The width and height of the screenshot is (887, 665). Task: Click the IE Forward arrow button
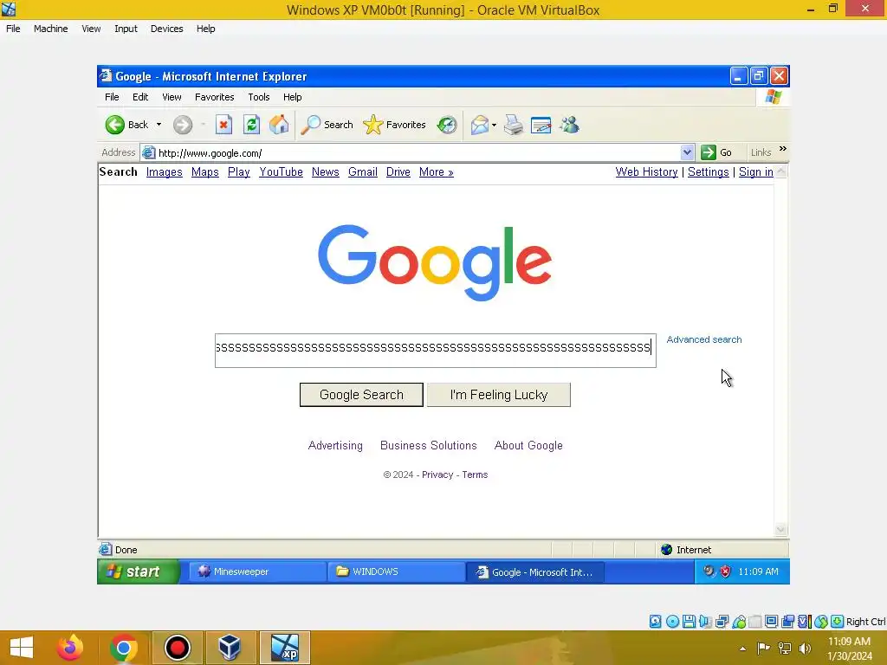(x=183, y=125)
